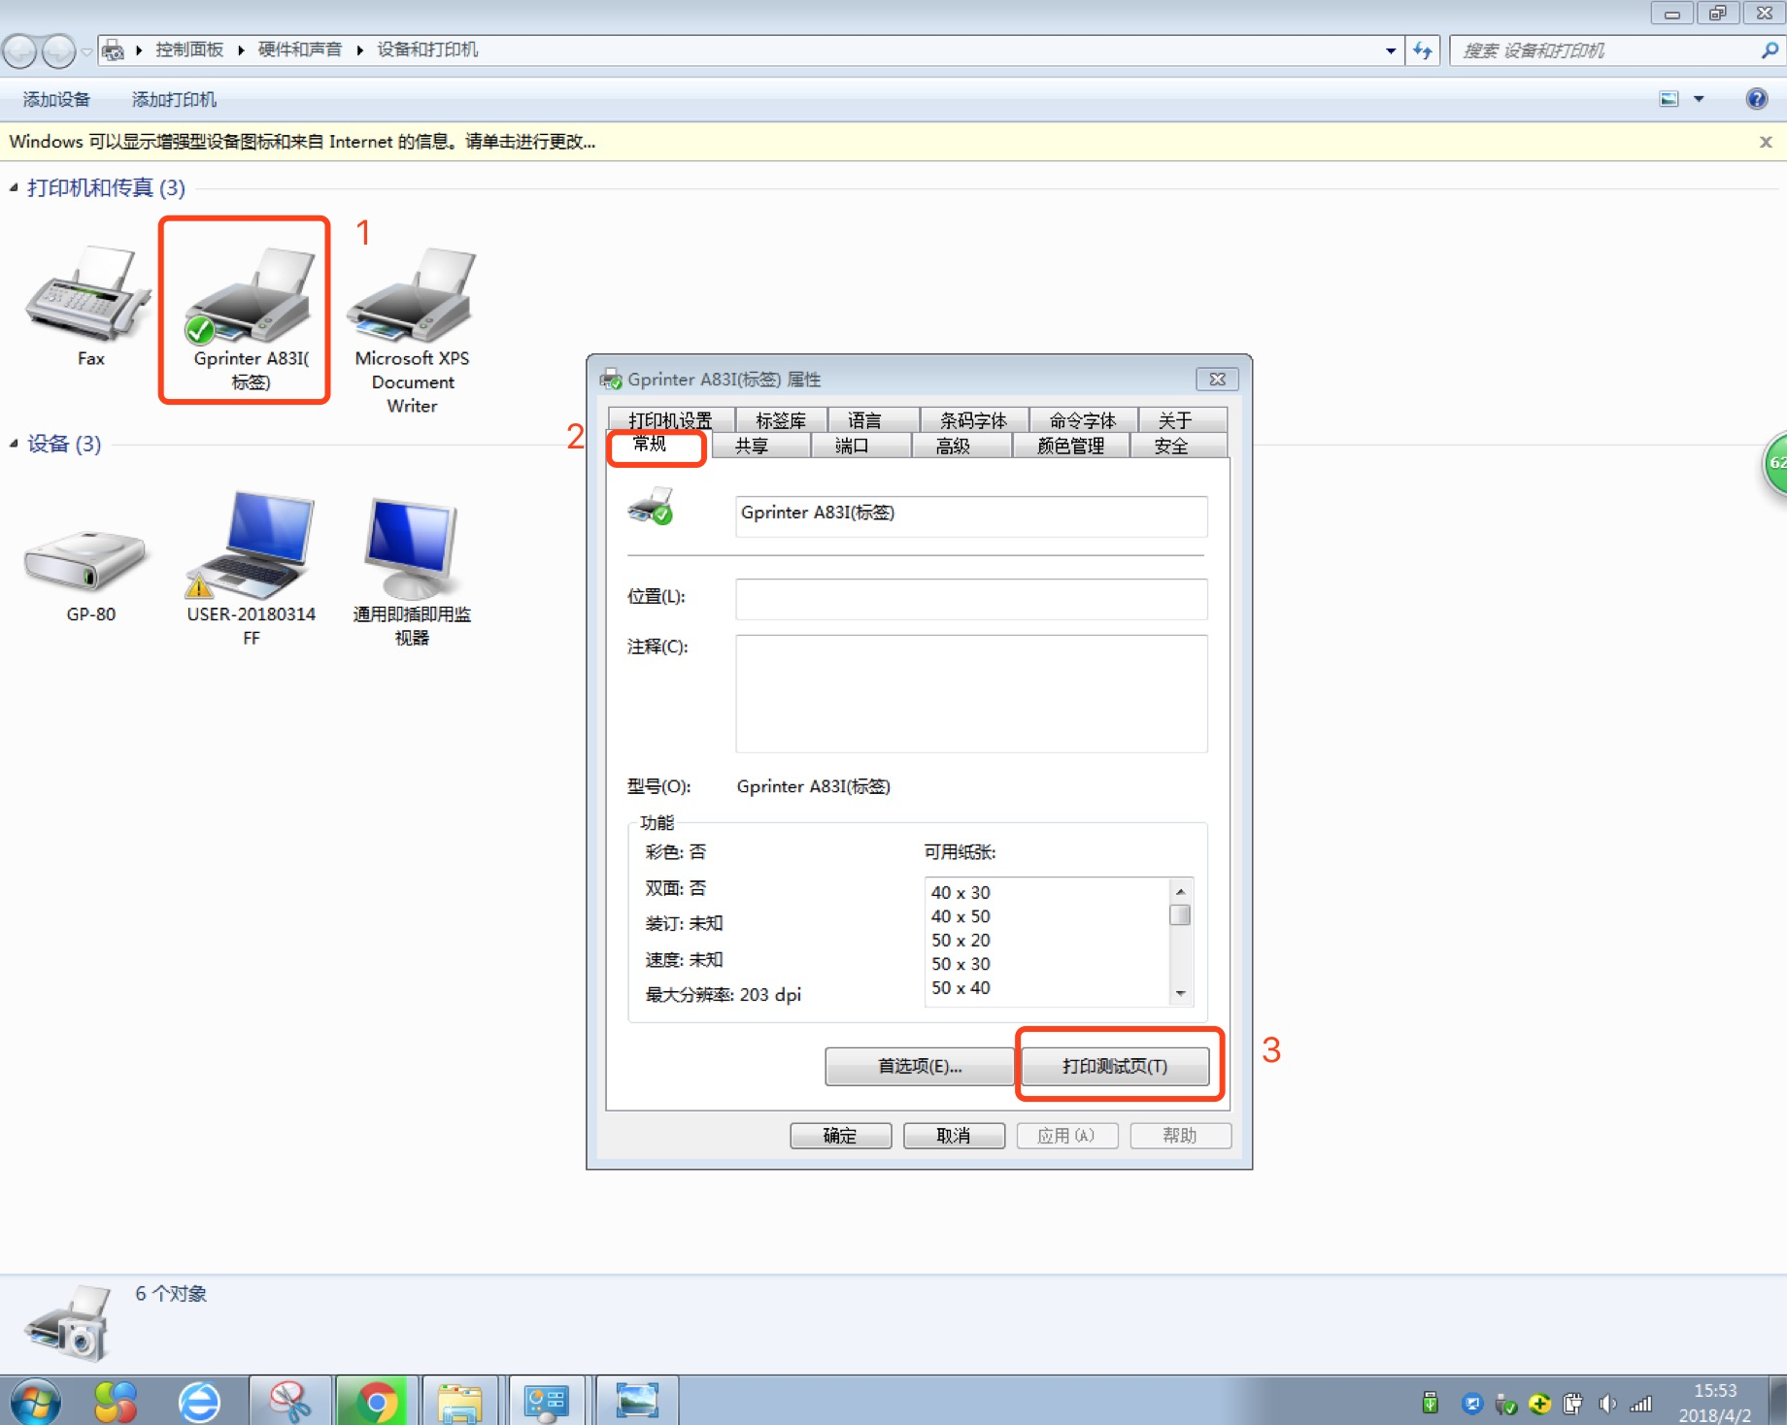Click the network signal tray icon
The width and height of the screenshot is (1787, 1425).
coord(1640,1404)
